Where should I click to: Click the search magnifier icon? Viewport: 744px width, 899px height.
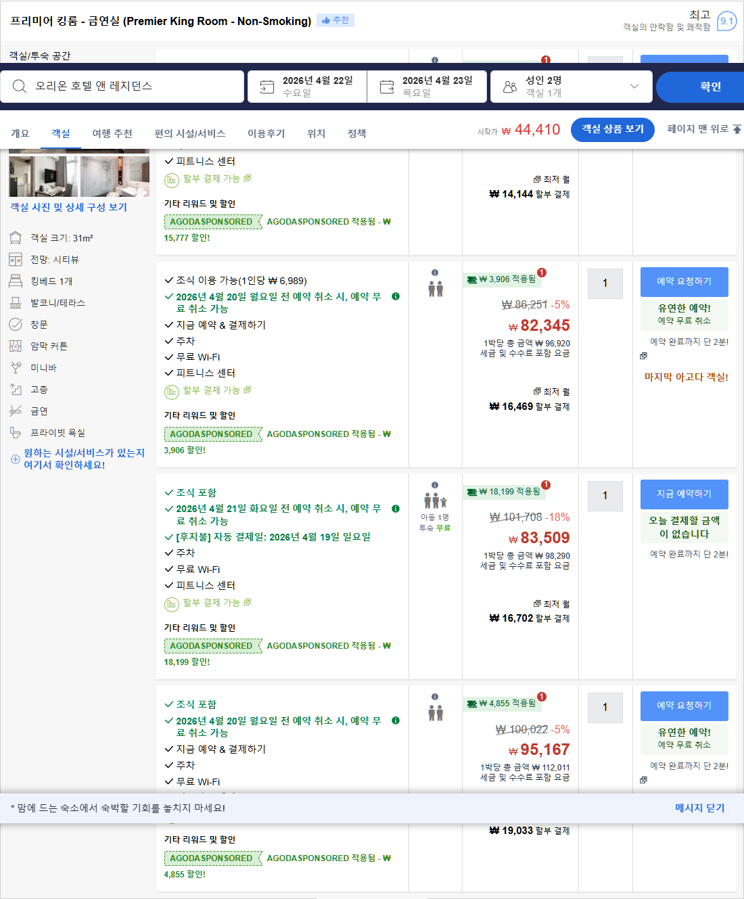pyautogui.click(x=19, y=86)
